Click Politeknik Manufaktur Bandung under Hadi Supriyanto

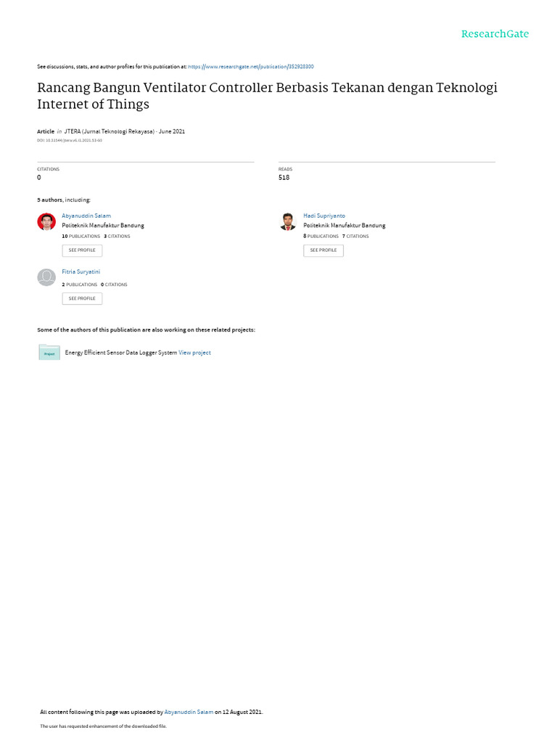click(344, 226)
